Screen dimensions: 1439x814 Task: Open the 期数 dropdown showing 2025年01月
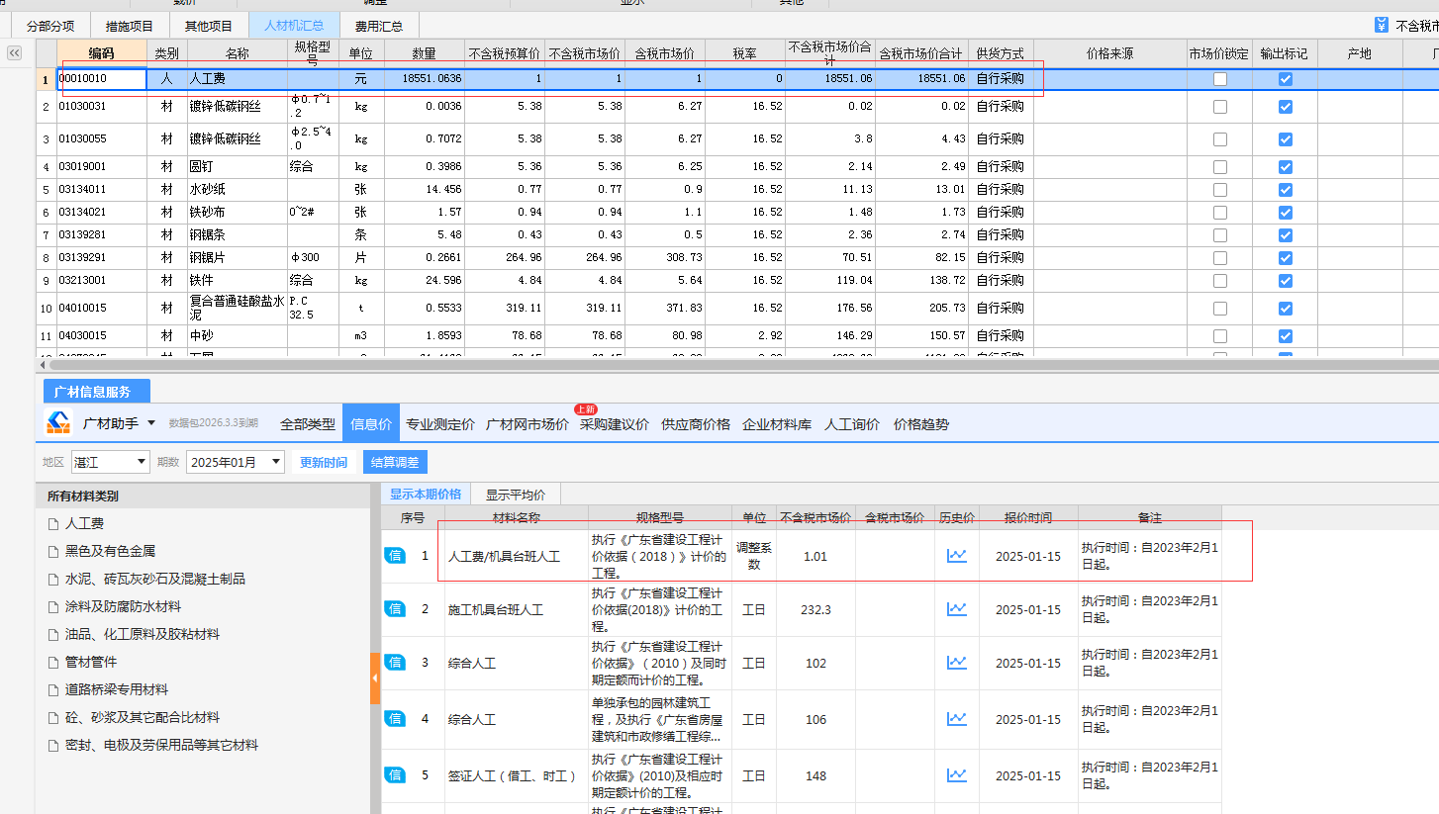coord(236,462)
